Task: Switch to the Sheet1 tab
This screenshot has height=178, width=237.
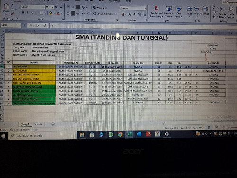Action: (25, 124)
